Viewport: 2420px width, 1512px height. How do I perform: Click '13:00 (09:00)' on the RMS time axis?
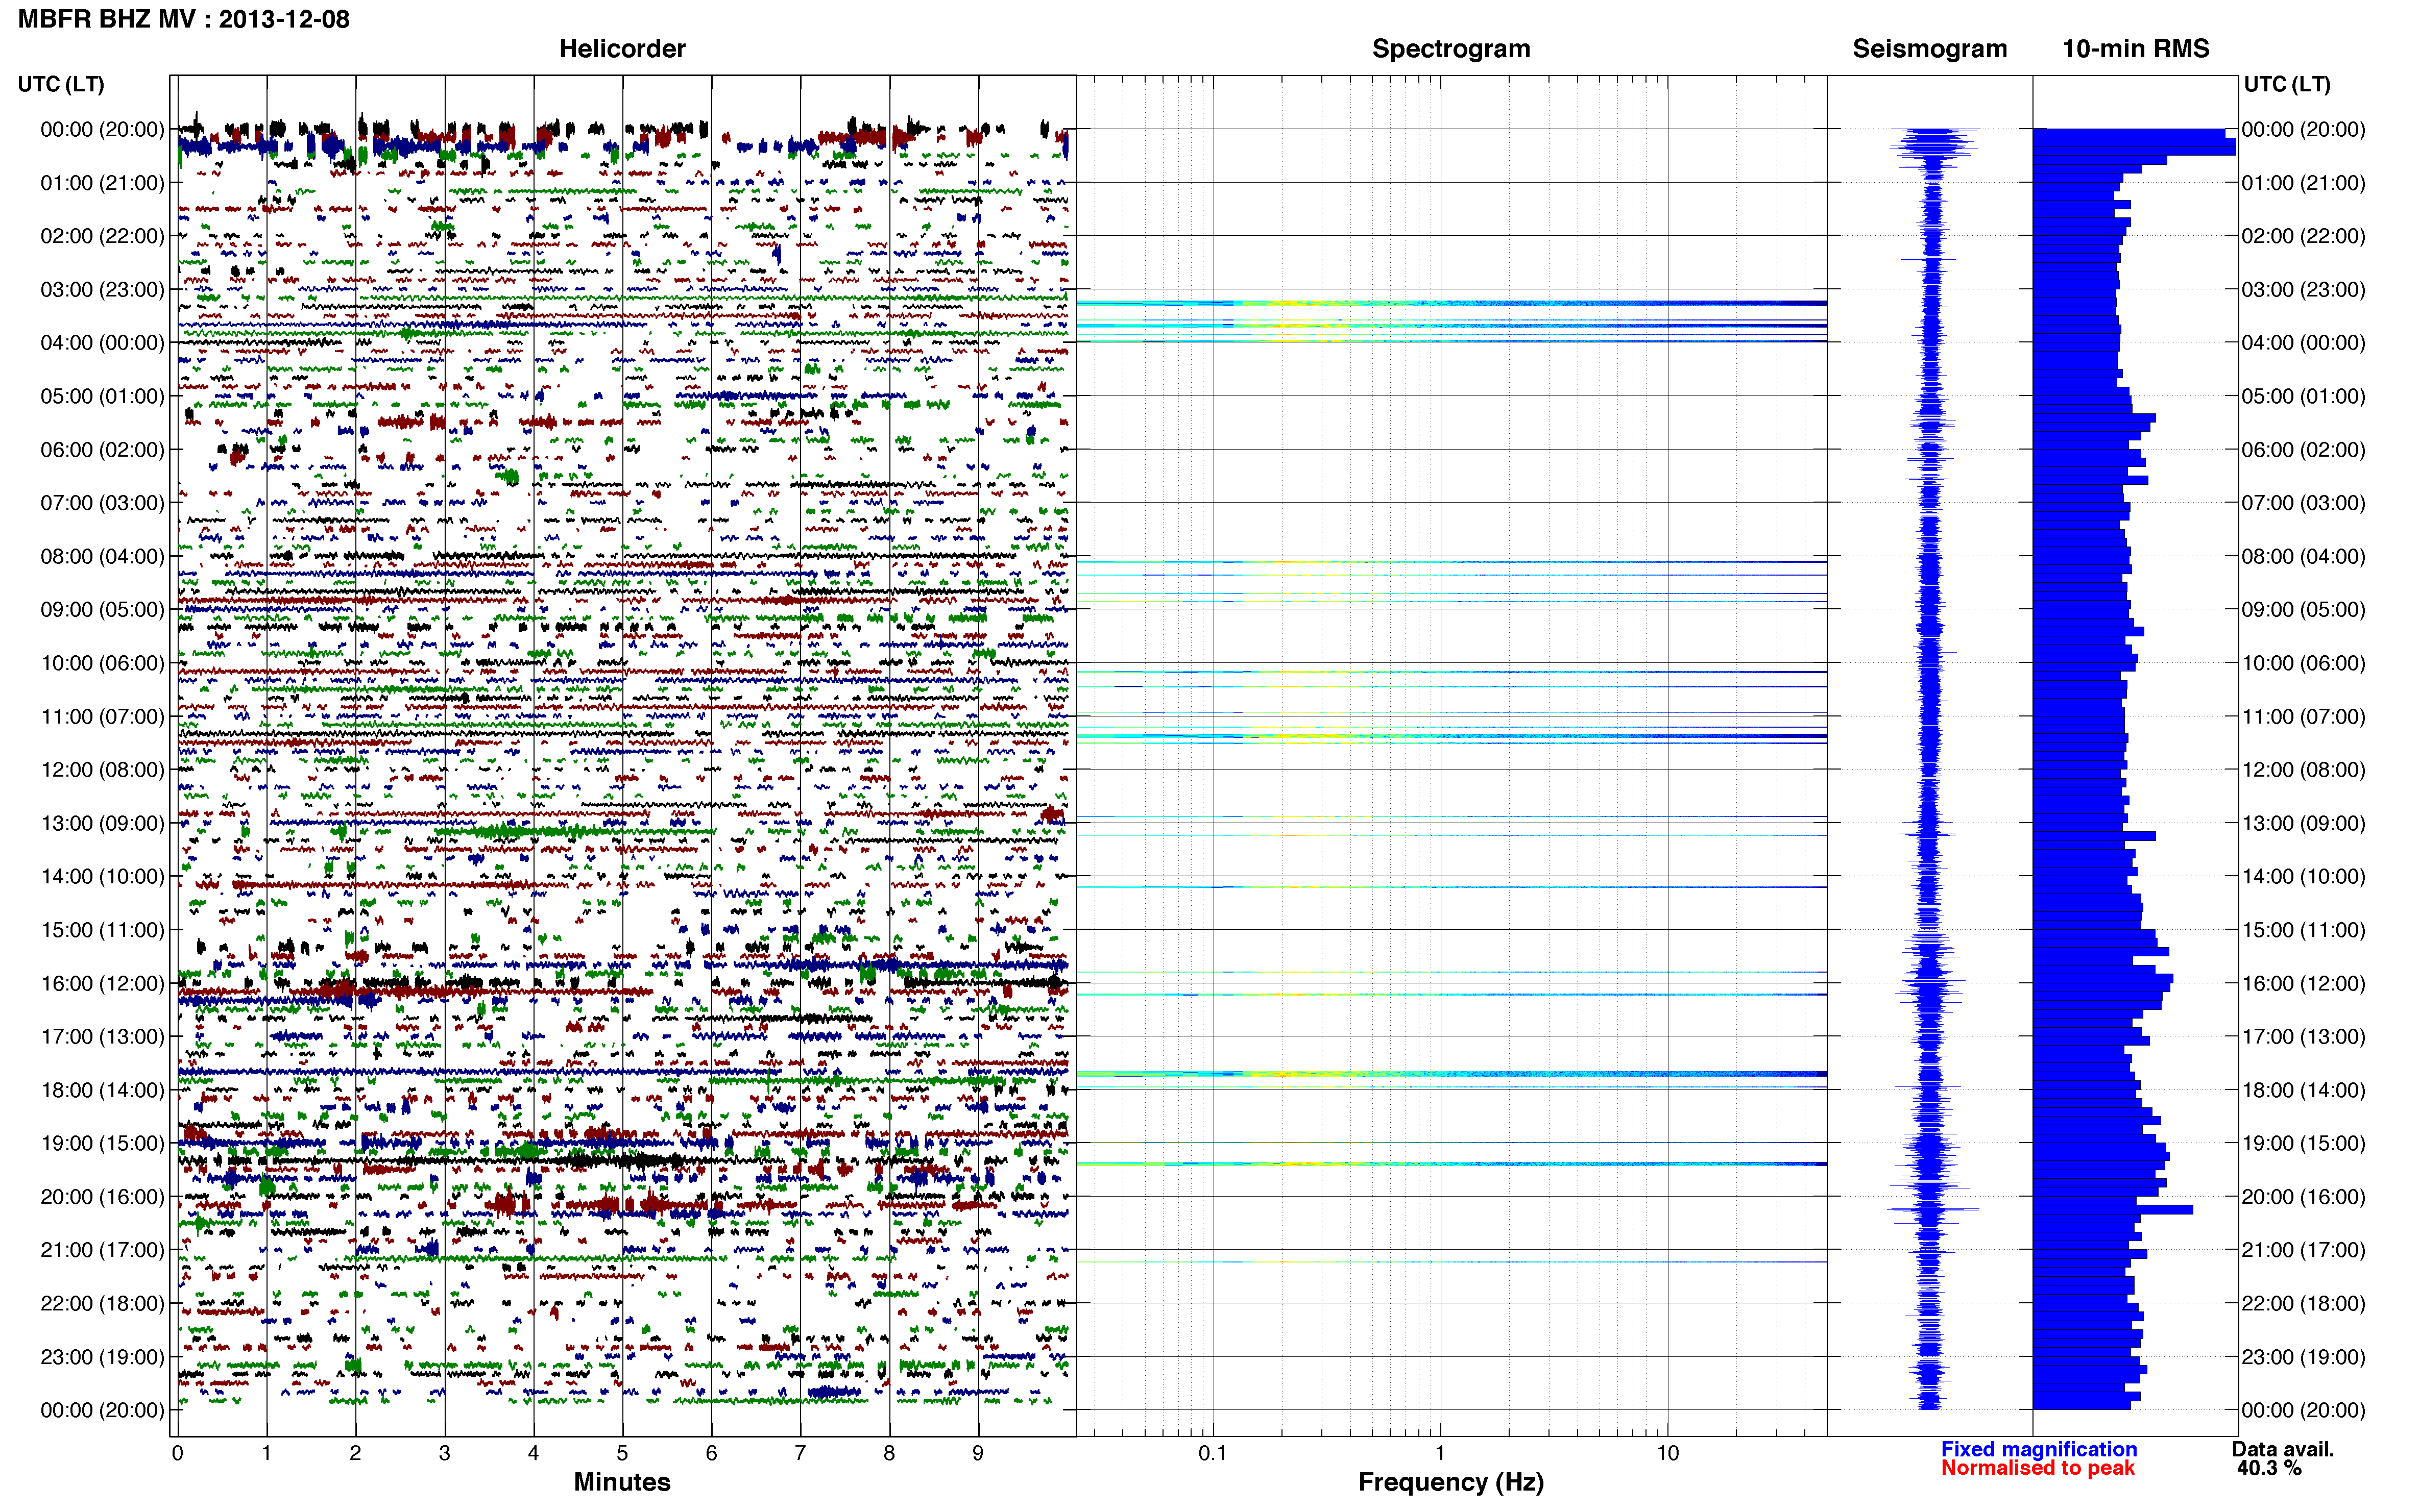(2304, 823)
